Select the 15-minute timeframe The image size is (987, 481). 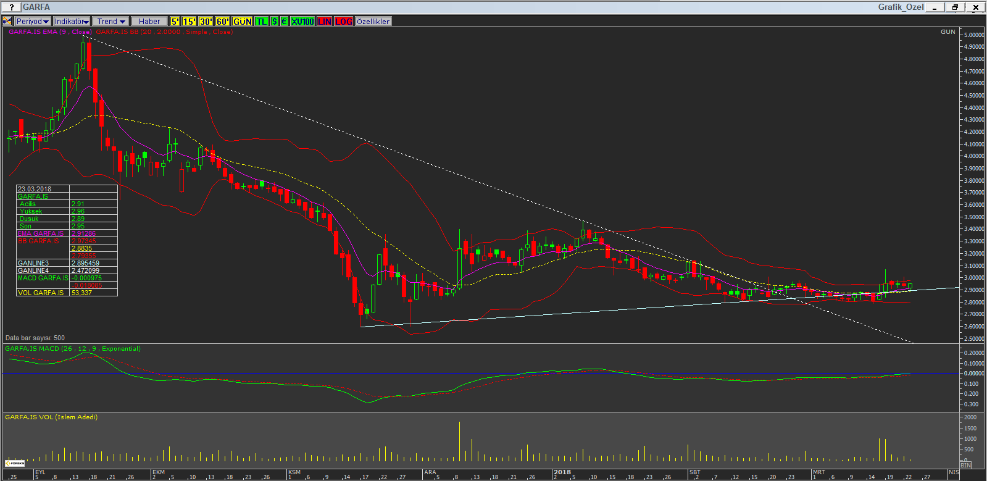click(189, 22)
